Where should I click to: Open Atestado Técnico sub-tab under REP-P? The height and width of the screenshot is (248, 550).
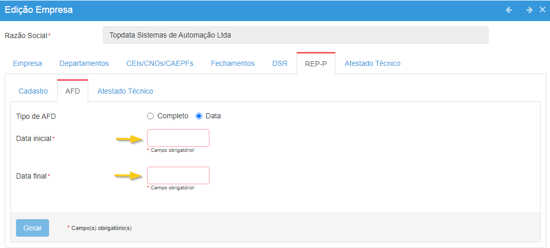tap(125, 91)
